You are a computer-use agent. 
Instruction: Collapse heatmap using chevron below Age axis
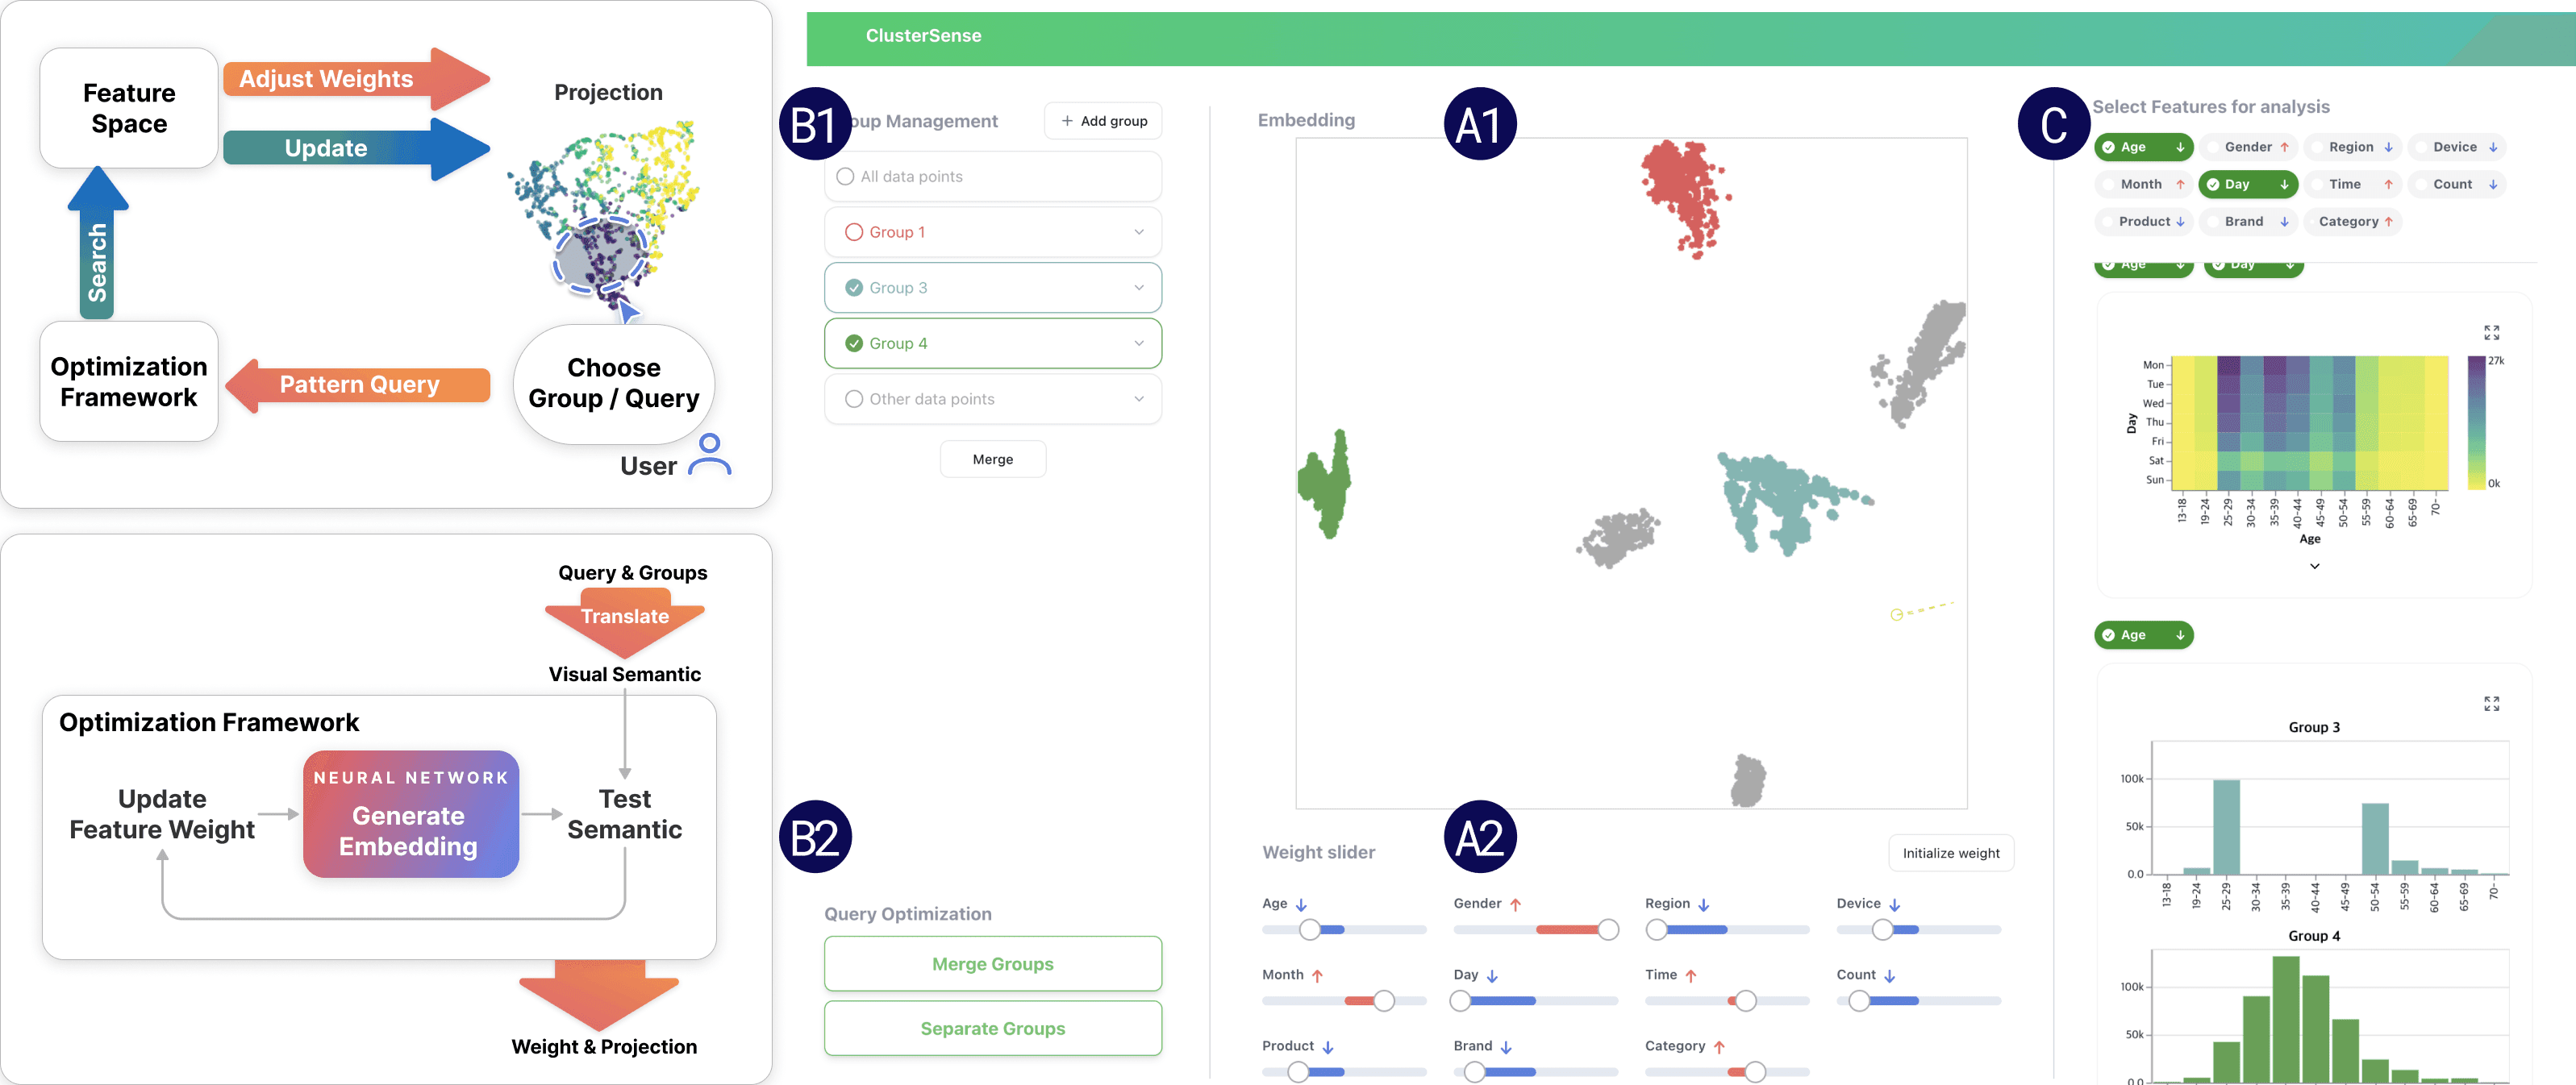(2314, 567)
